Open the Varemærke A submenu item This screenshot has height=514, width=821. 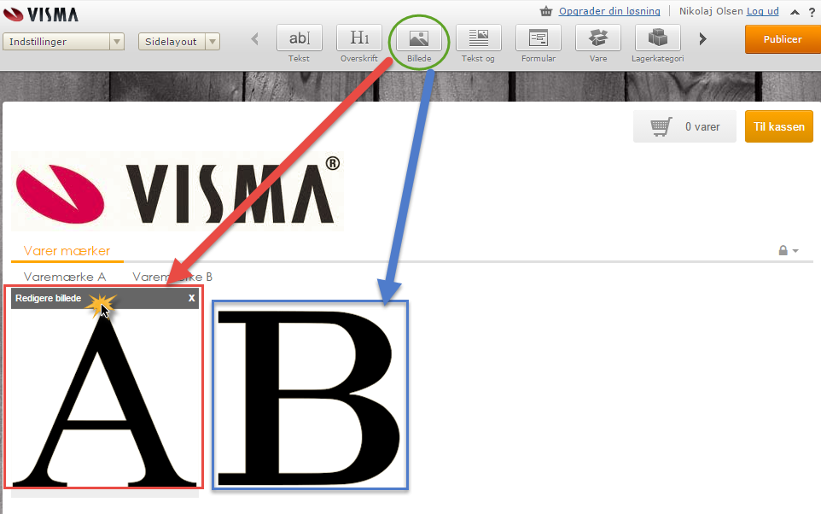coord(65,277)
